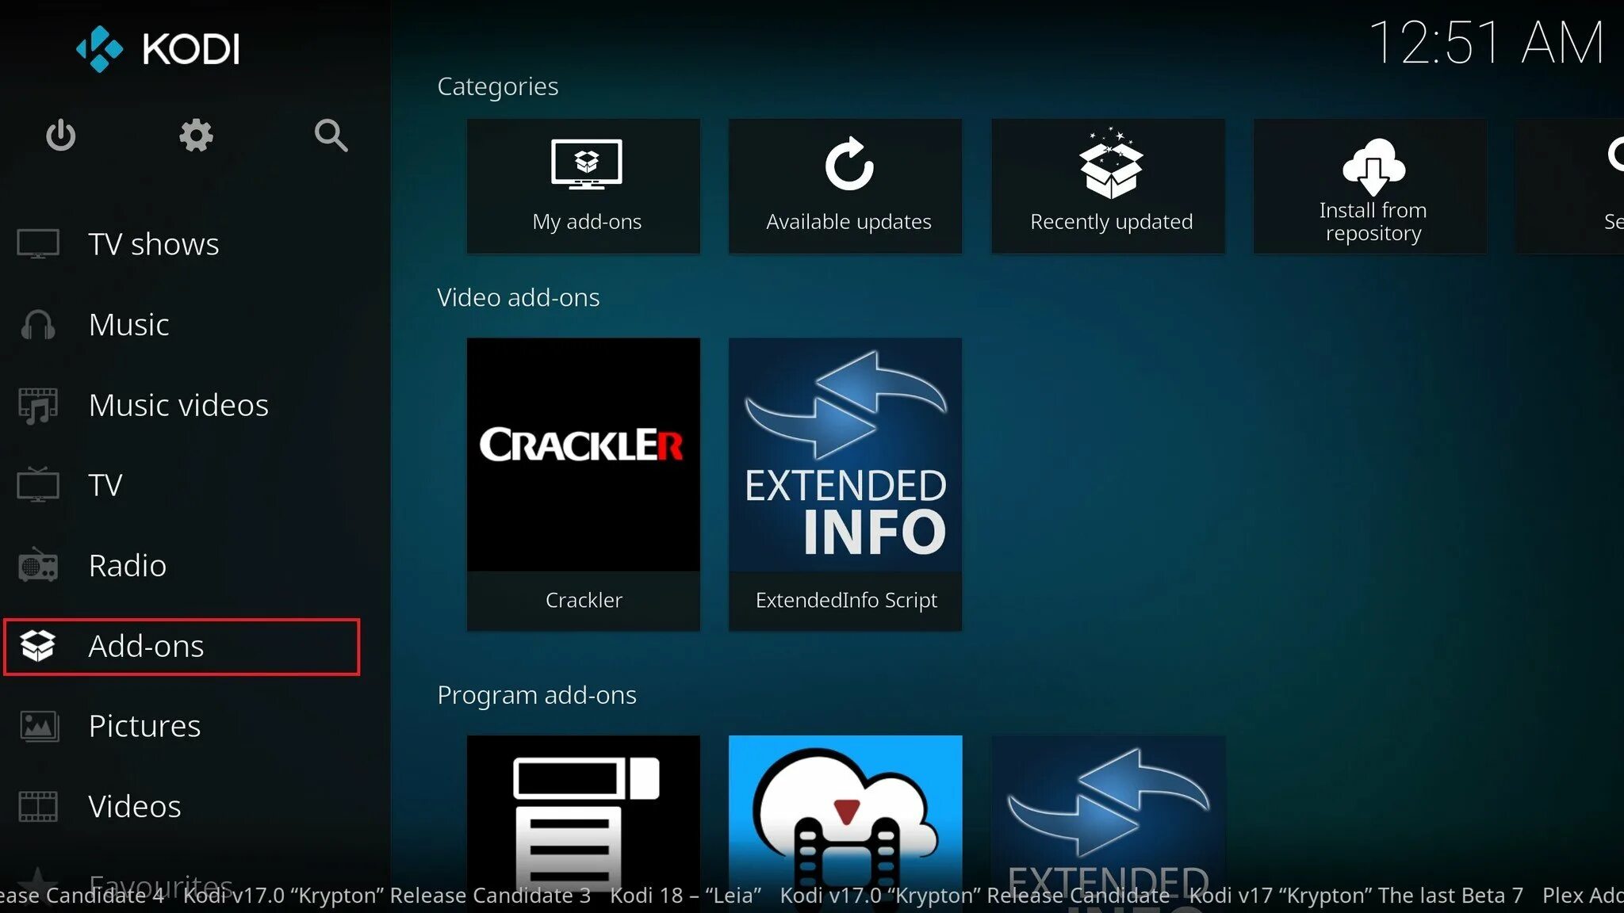Open My add-ons category
This screenshot has width=1624, height=913.
(x=584, y=186)
